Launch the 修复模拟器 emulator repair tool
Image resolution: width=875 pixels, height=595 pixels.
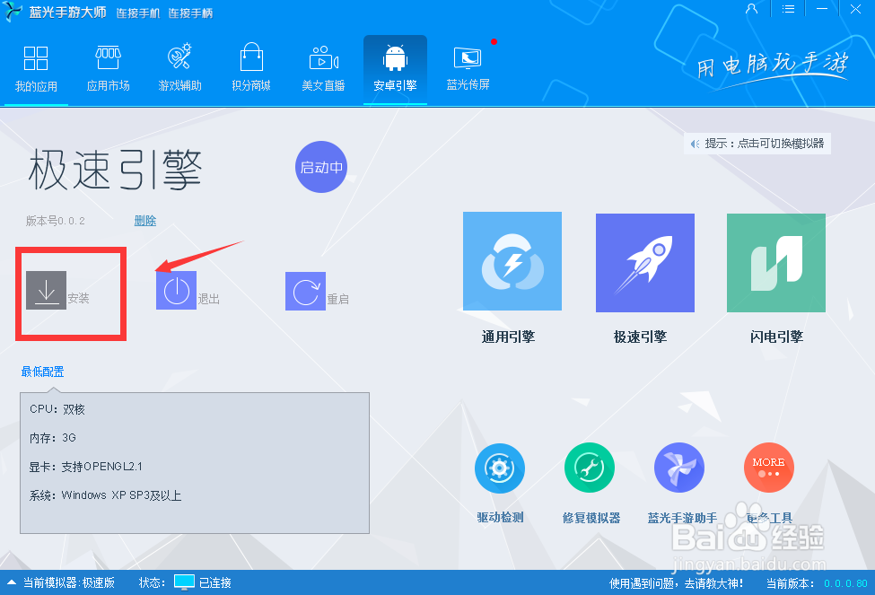coord(589,468)
